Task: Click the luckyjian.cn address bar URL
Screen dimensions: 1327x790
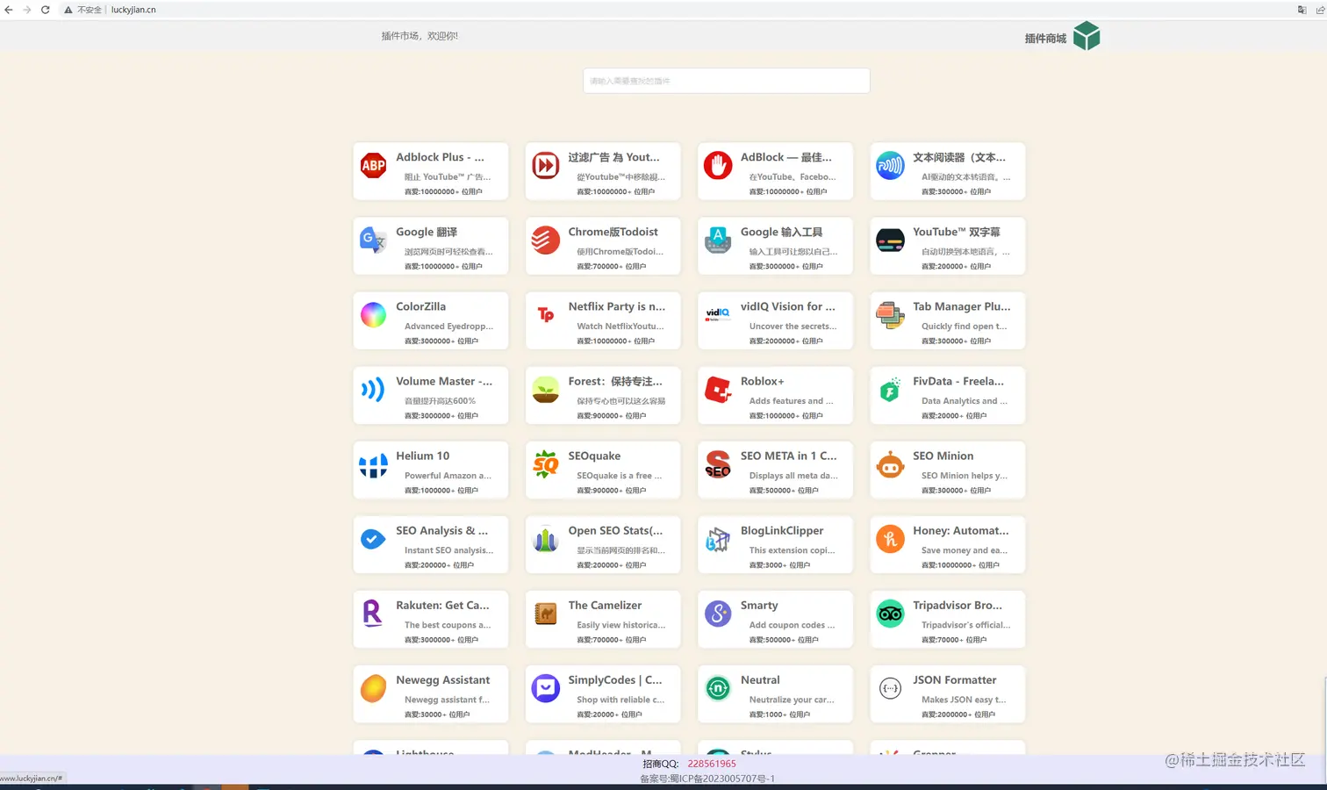Action: [x=133, y=10]
